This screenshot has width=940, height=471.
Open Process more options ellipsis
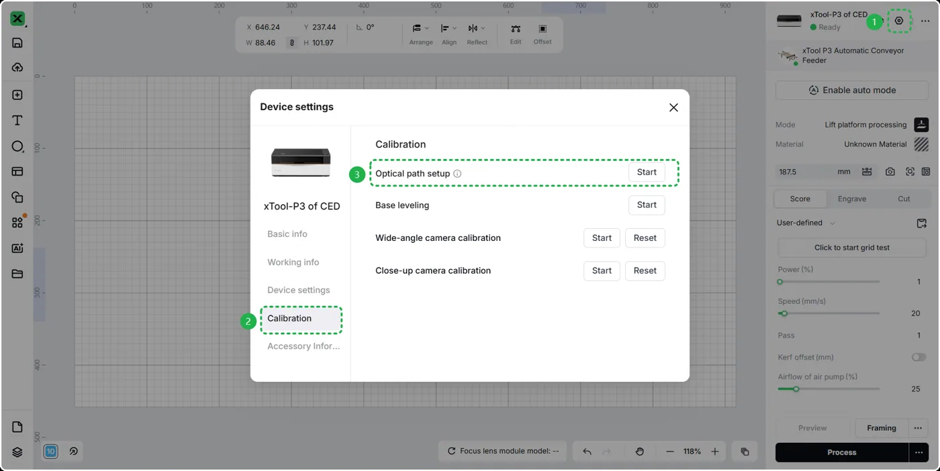click(918, 452)
